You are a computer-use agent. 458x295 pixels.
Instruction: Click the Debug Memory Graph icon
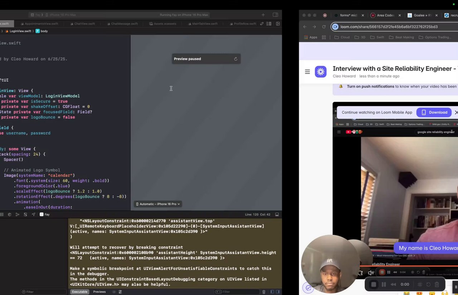(18, 214)
